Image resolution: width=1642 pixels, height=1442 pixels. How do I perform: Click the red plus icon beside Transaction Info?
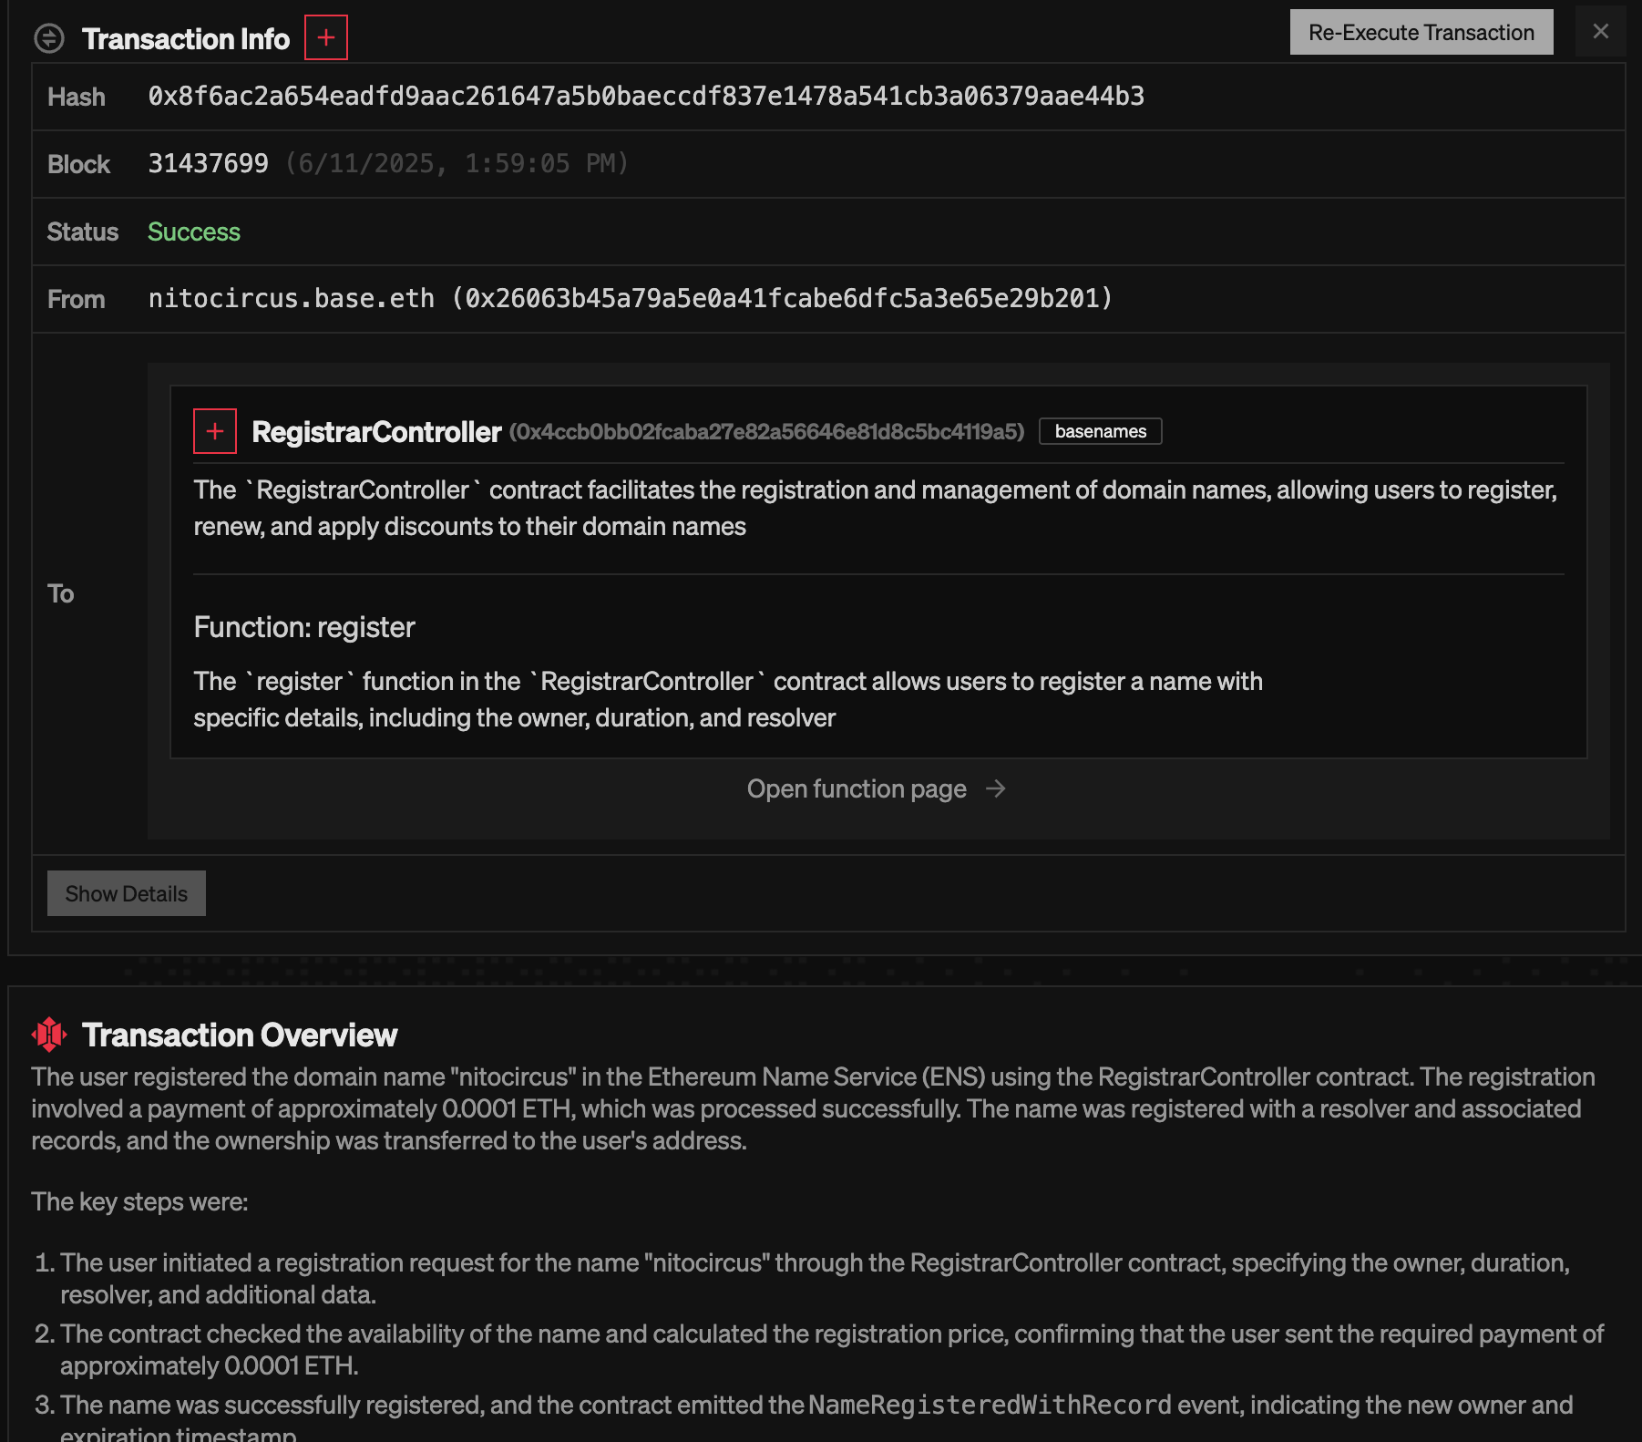point(325,37)
